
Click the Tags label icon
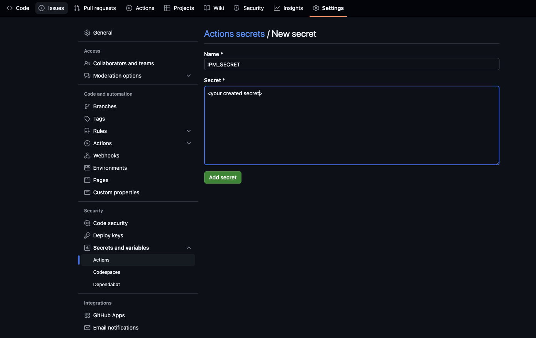(x=87, y=119)
